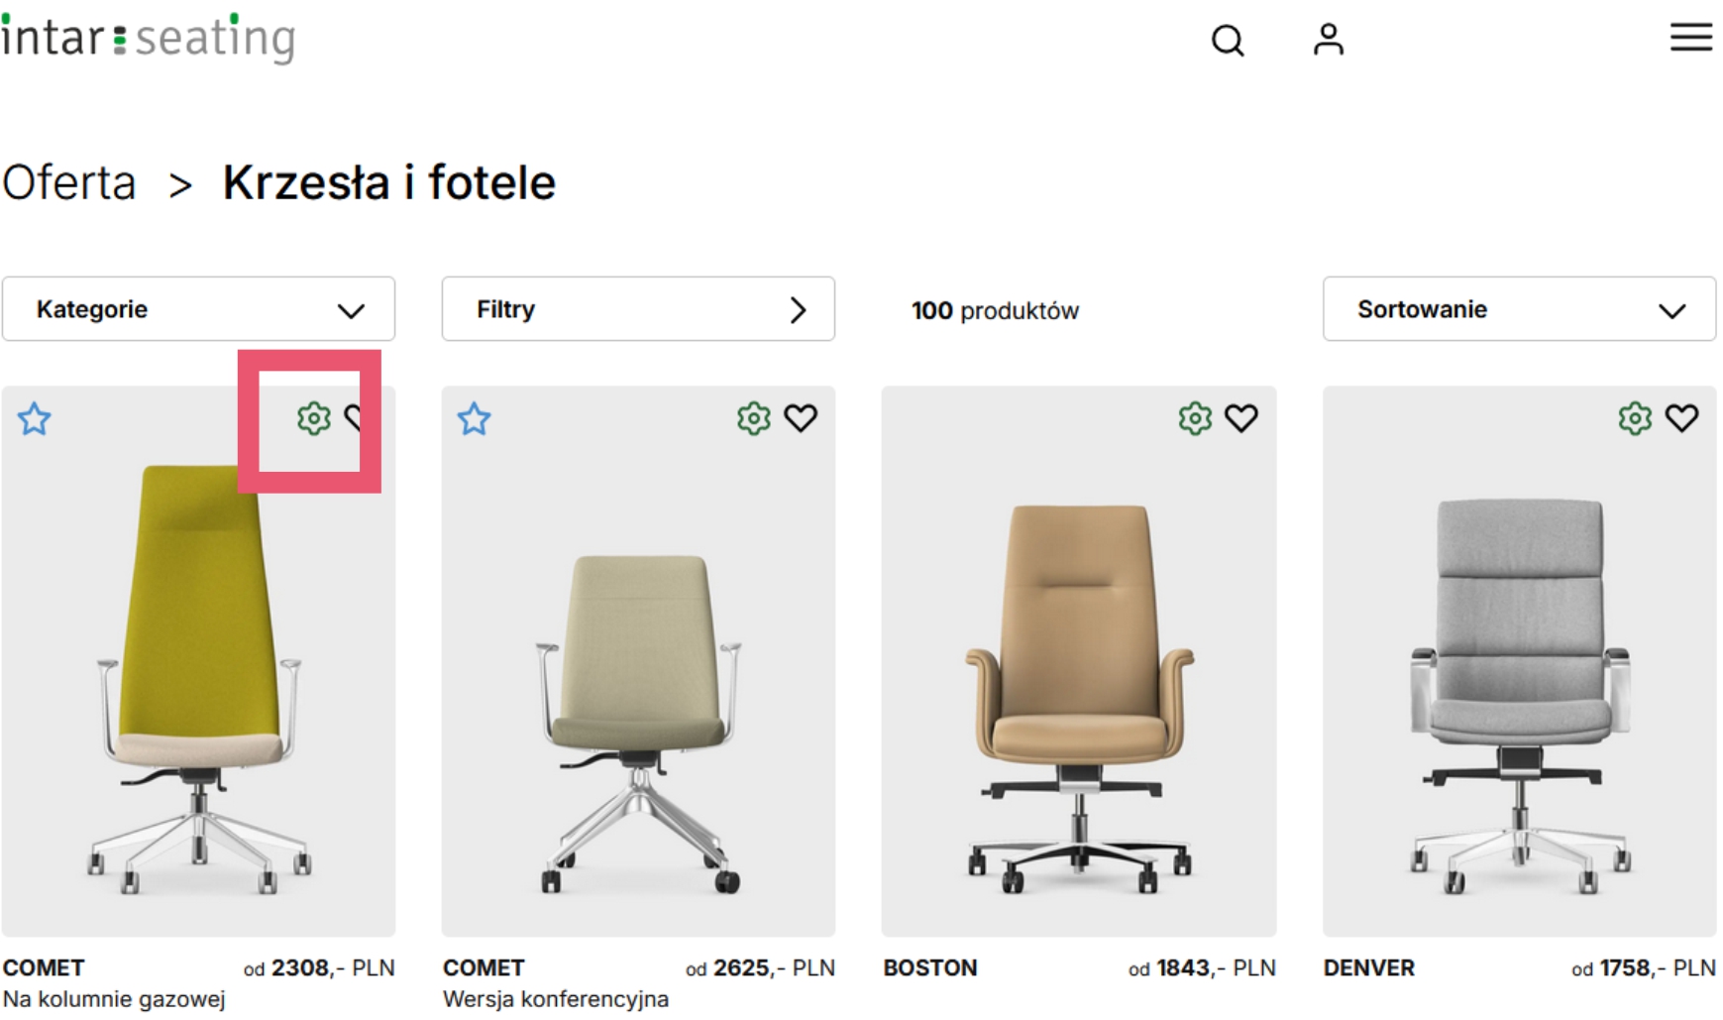
Task: Open the BOSTON product title
Action: 929,967
